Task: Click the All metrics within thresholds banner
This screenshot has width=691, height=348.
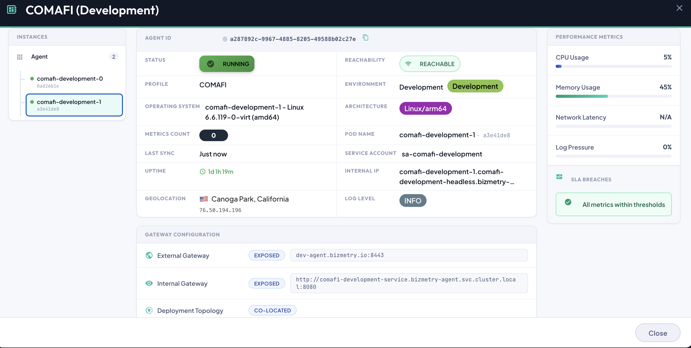Action: pyautogui.click(x=613, y=204)
